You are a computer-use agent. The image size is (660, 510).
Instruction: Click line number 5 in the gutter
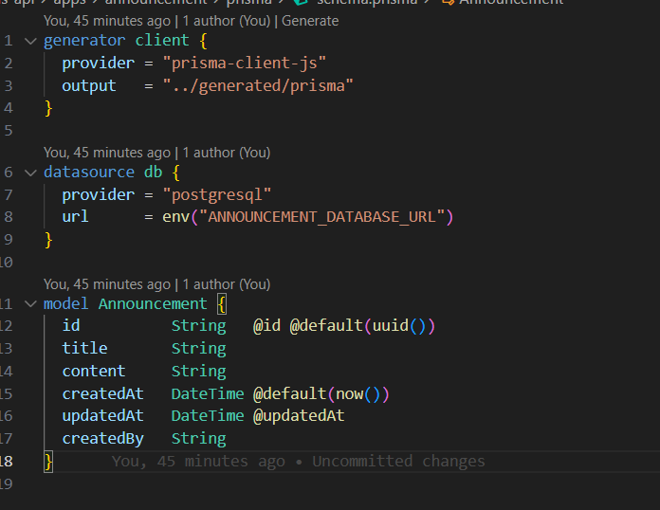(8, 131)
